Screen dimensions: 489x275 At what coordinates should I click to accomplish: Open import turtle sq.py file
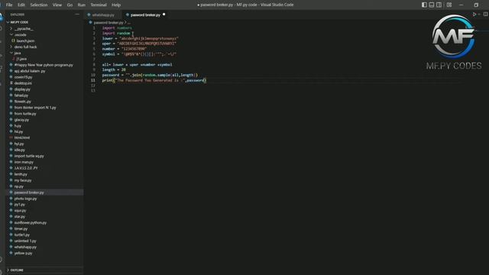tap(29, 156)
